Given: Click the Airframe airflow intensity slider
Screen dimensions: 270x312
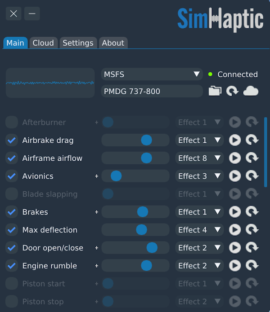Looking at the screenshot, I should click(x=135, y=158).
